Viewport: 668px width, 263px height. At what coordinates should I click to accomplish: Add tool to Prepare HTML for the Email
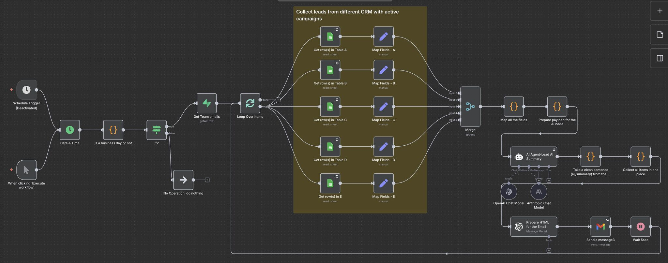pos(549,250)
